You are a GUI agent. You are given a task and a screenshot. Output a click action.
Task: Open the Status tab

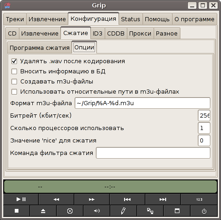pyautogui.click(x=131, y=19)
